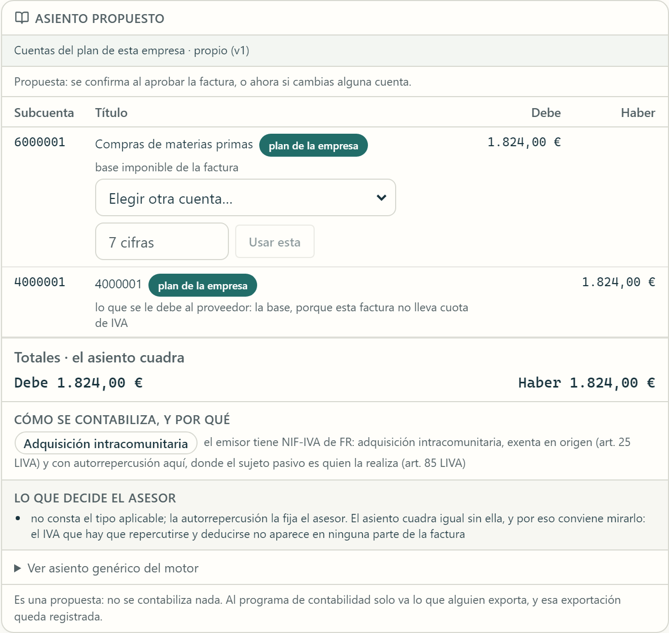Select subcuenta code 6000001
The image size is (669, 633).
tap(40, 142)
